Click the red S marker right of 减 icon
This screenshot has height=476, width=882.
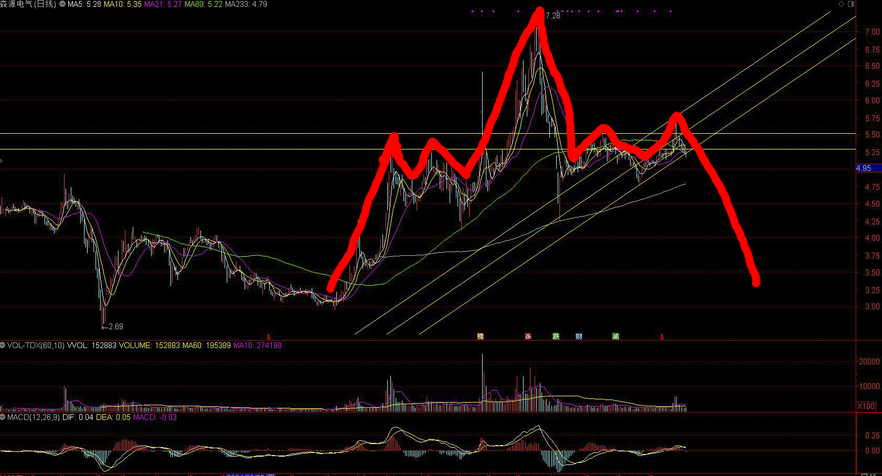point(662,337)
